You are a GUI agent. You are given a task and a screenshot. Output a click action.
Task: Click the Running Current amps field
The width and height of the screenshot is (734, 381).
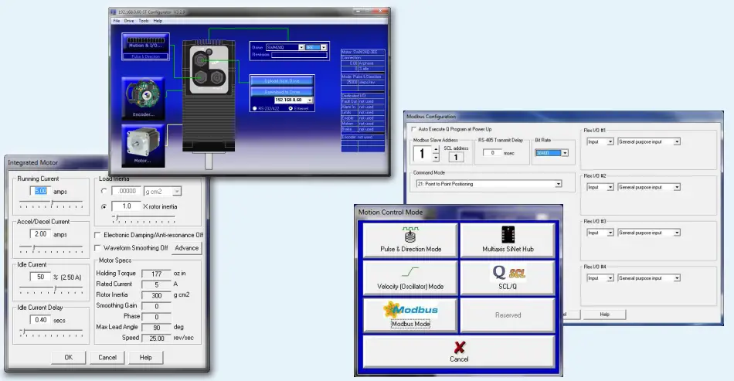point(40,191)
